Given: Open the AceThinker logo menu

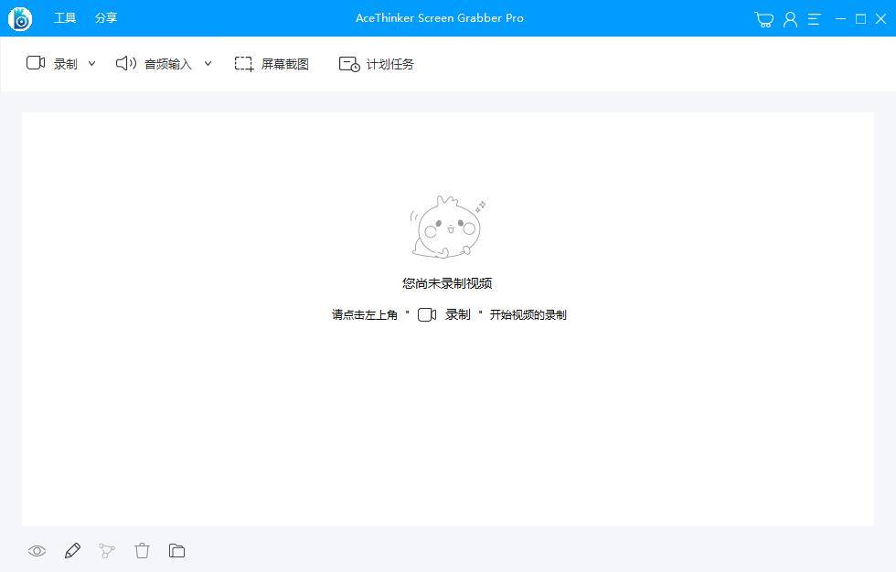Looking at the screenshot, I should click(x=20, y=18).
